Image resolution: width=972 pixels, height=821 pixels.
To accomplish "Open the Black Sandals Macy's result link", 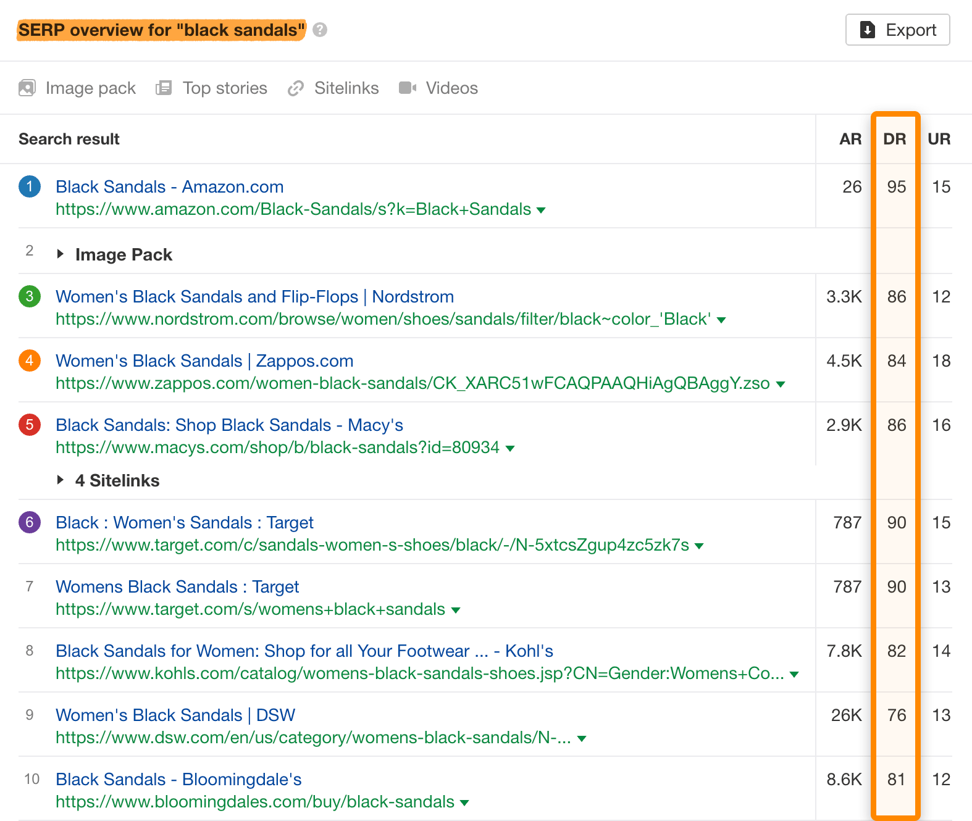I will (x=229, y=425).
